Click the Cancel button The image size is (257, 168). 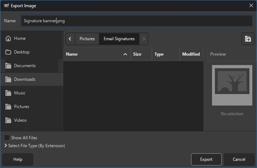[x=239, y=159]
